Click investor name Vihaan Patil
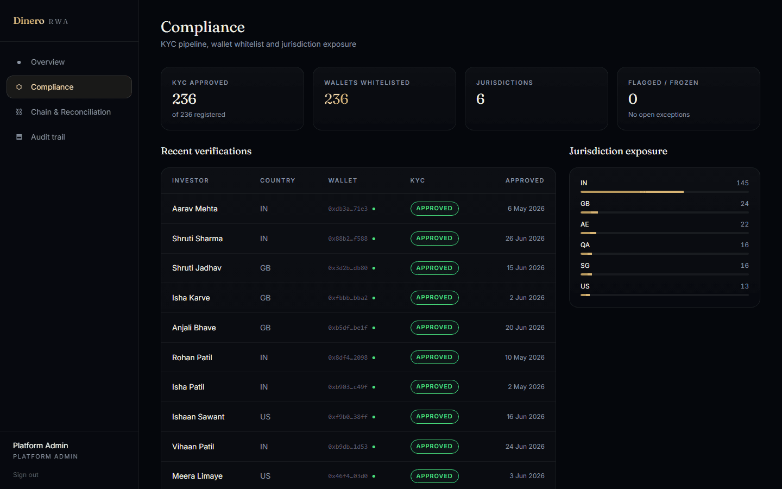 click(193, 447)
